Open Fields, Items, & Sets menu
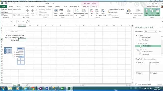The width and height of the screenshot is (163, 91). click(116, 10)
